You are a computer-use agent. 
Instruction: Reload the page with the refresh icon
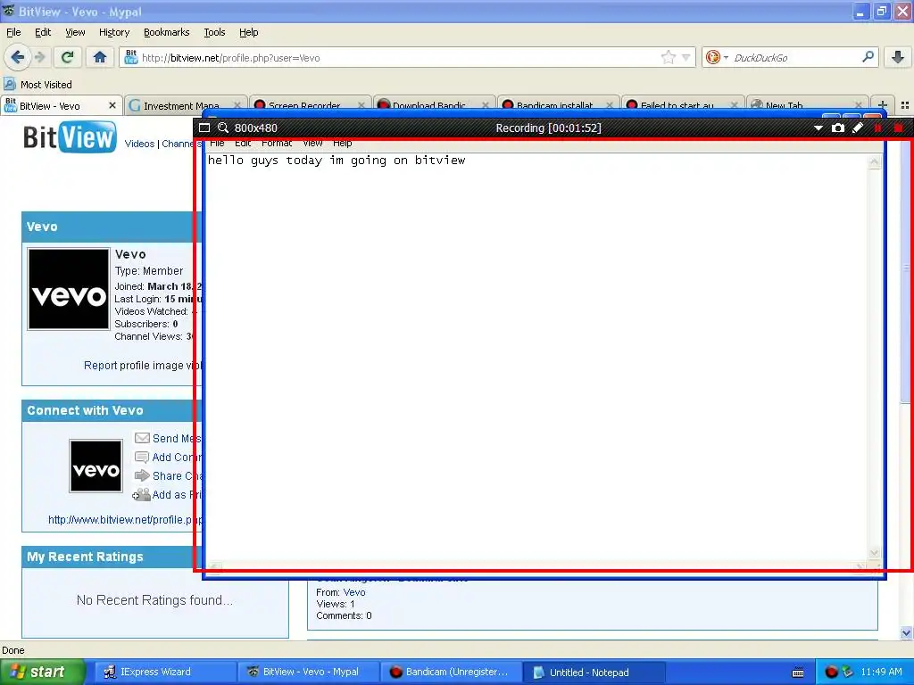[68, 57]
